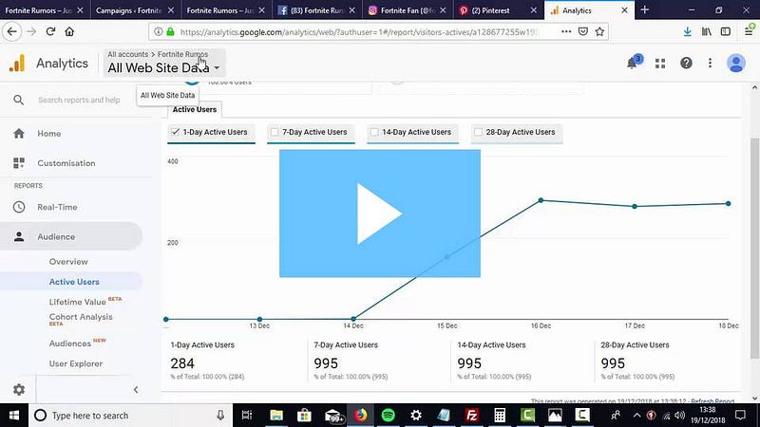Open File Explorer from the taskbar
Viewport: 760px width, 427px height.
[276, 415]
